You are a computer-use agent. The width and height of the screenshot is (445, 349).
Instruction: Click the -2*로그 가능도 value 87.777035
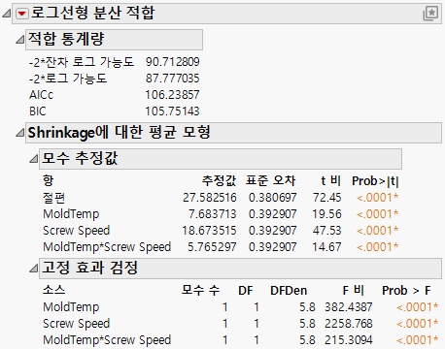pyautogui.click(x=172, y=79)
